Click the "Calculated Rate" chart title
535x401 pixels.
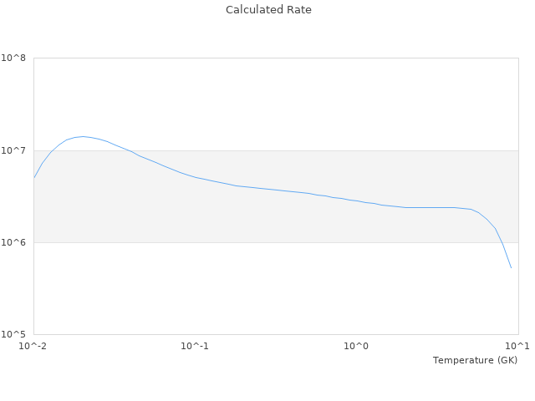pos(268,10)
